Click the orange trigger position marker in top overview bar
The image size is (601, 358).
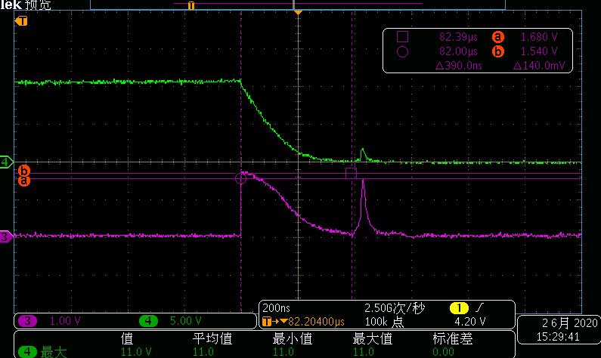tap(191, 5)
